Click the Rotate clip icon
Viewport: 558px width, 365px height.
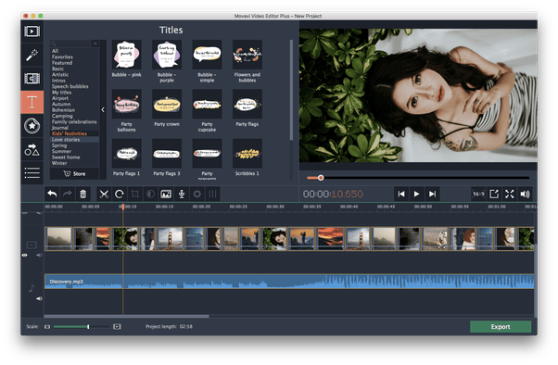pos(120,194)
